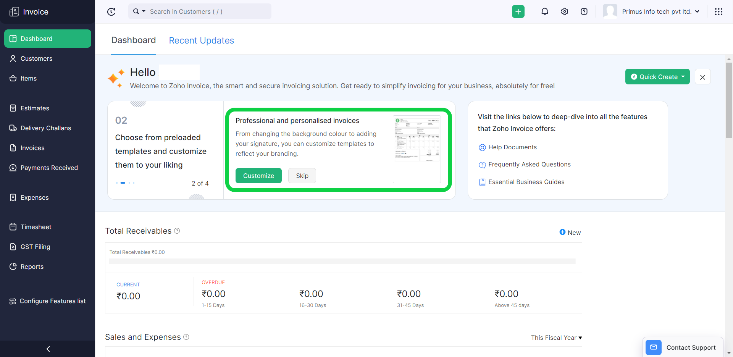
Task: Go to Estimates in the sidebar
Action: (48, 108)
